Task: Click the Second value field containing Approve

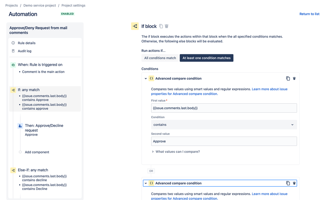Action: pyautogui.click(x=224, y=141)
